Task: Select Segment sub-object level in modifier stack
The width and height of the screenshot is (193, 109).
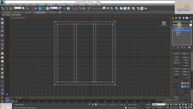Action: pos(179,32)
